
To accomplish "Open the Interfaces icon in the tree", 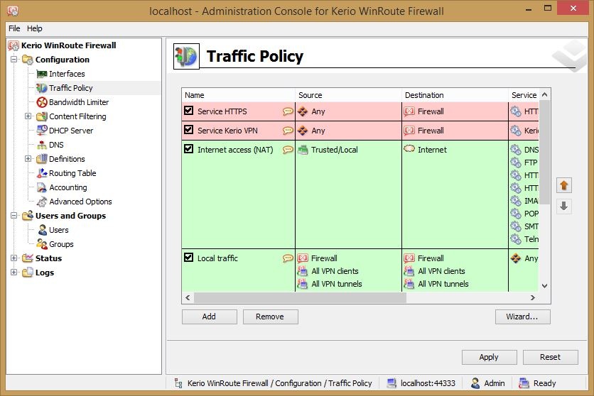I will (x=42, y=74).
